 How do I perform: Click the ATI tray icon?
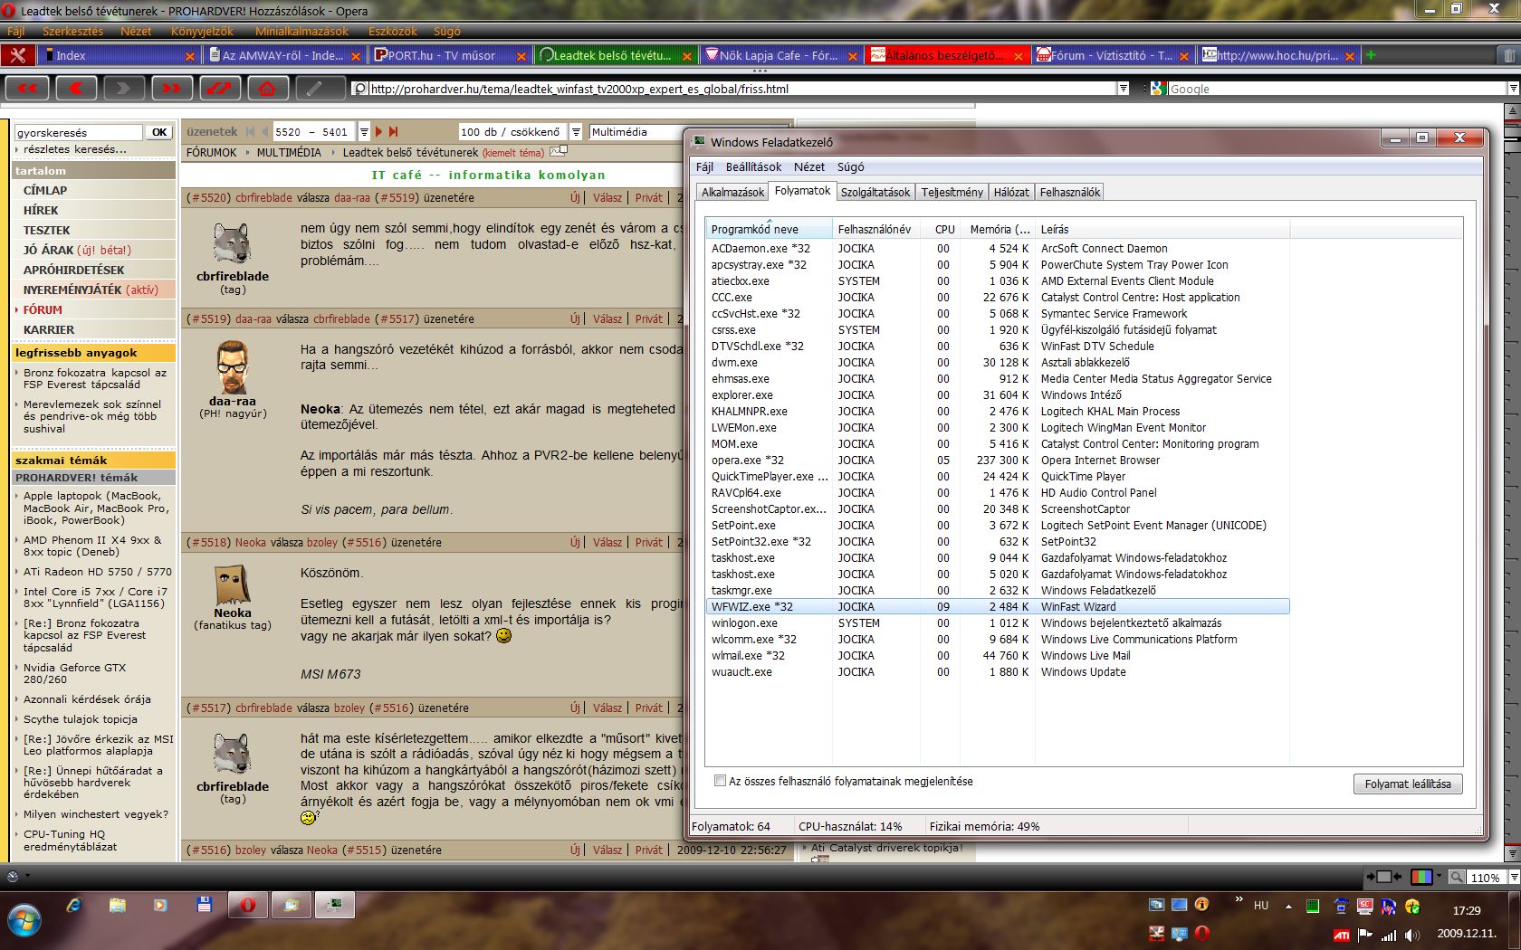pos(1342,935)
